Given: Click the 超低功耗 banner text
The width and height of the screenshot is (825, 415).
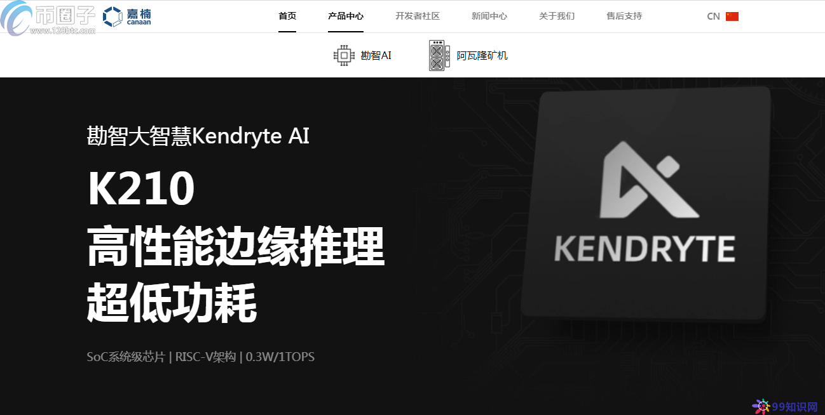Looking at the screenshot, I should point(172,303).
